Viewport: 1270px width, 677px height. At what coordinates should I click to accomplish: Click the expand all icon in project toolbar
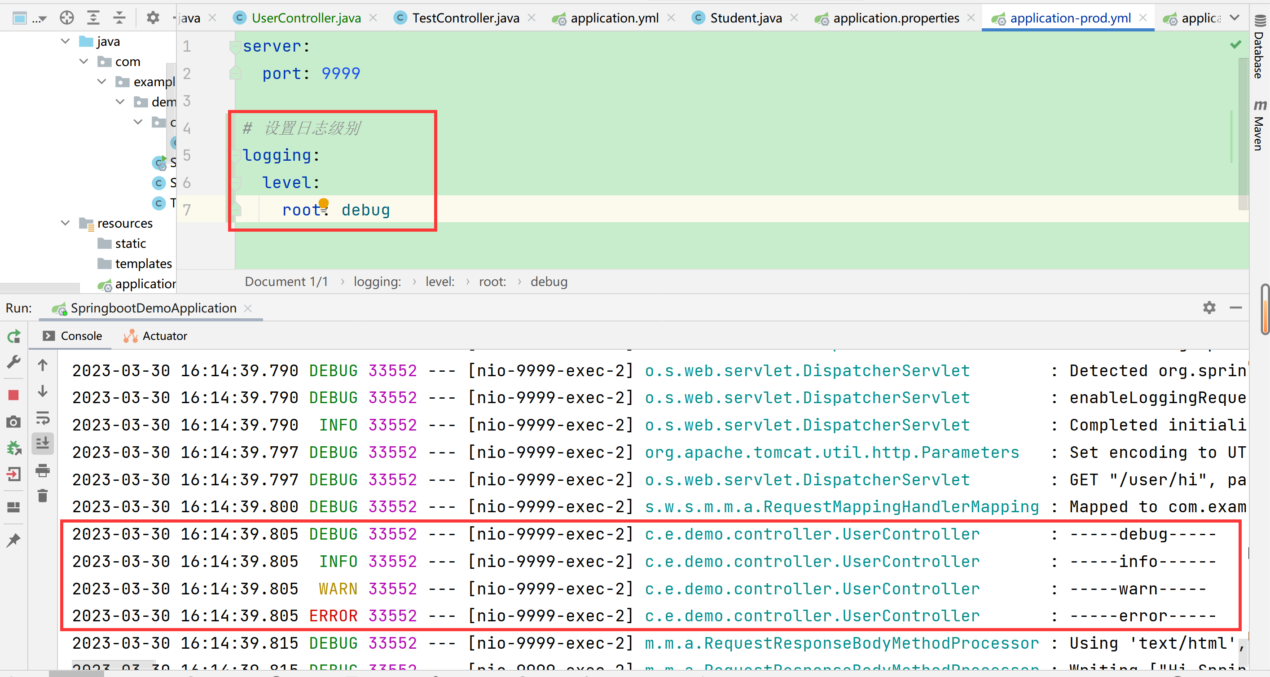pos(92,18)
